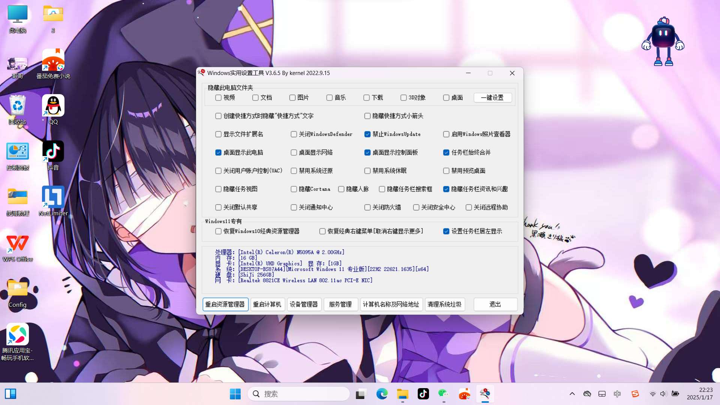Open File Explorer from taskbar
This screenshot has height=405, width=720.
403,394
